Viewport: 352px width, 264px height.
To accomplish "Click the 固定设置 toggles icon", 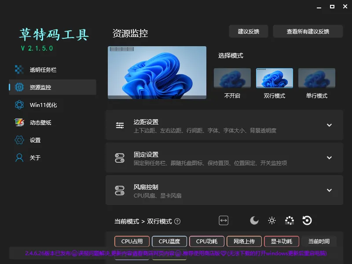I will [x=120, y=158].
